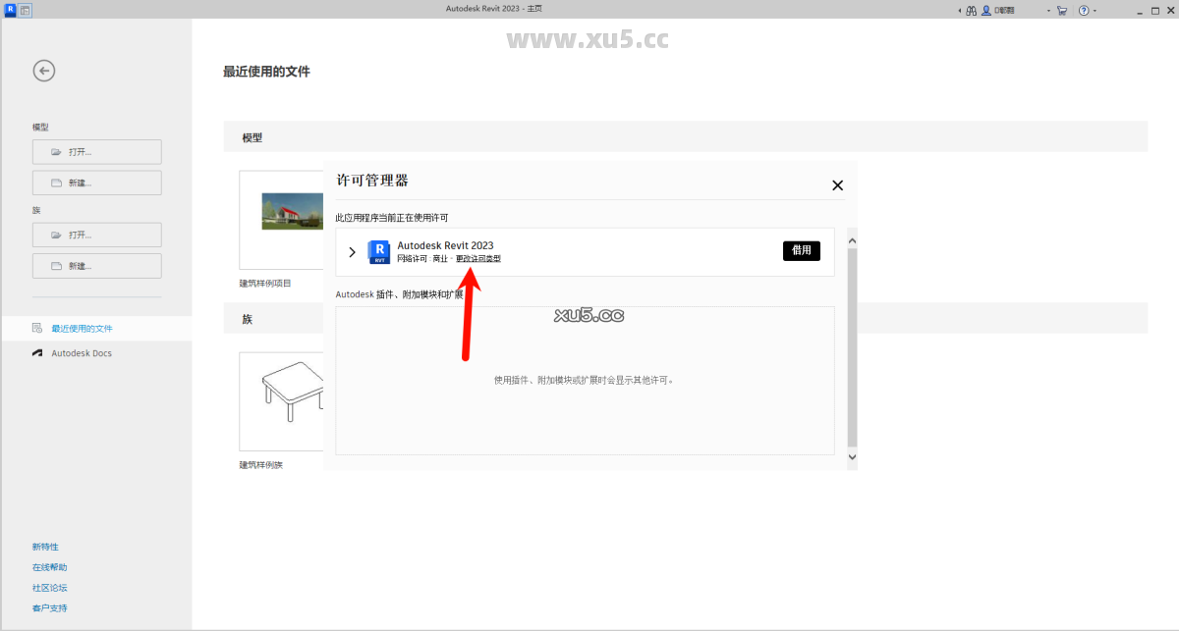The image size is (1179, 631).
Task: Click the back arrow circle icon
Action: click(43, 71)
